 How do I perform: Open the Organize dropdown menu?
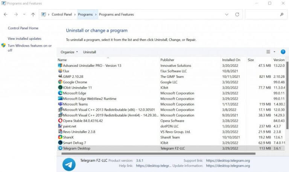69,52
